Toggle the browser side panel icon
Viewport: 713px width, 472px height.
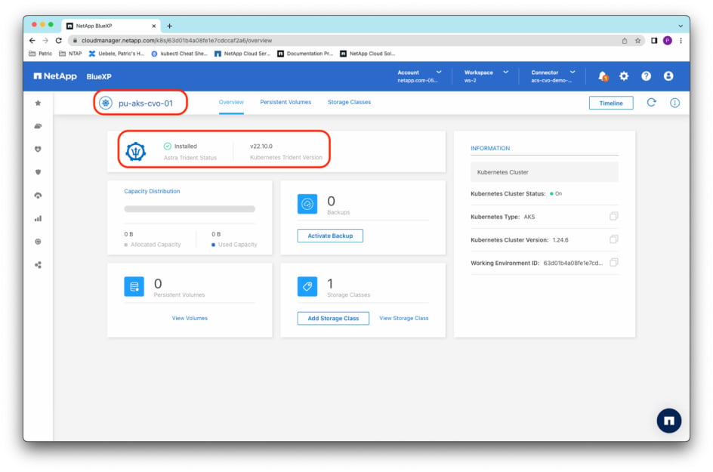[653, 41]
